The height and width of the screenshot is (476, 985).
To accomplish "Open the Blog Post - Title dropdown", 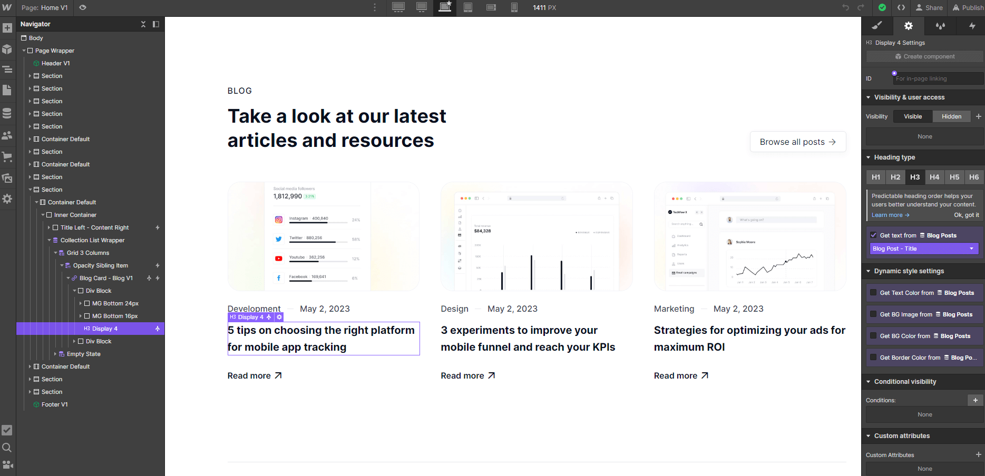I will (923, 248).
